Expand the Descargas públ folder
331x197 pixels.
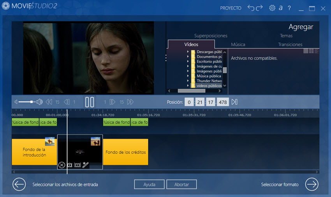[188, 52]
